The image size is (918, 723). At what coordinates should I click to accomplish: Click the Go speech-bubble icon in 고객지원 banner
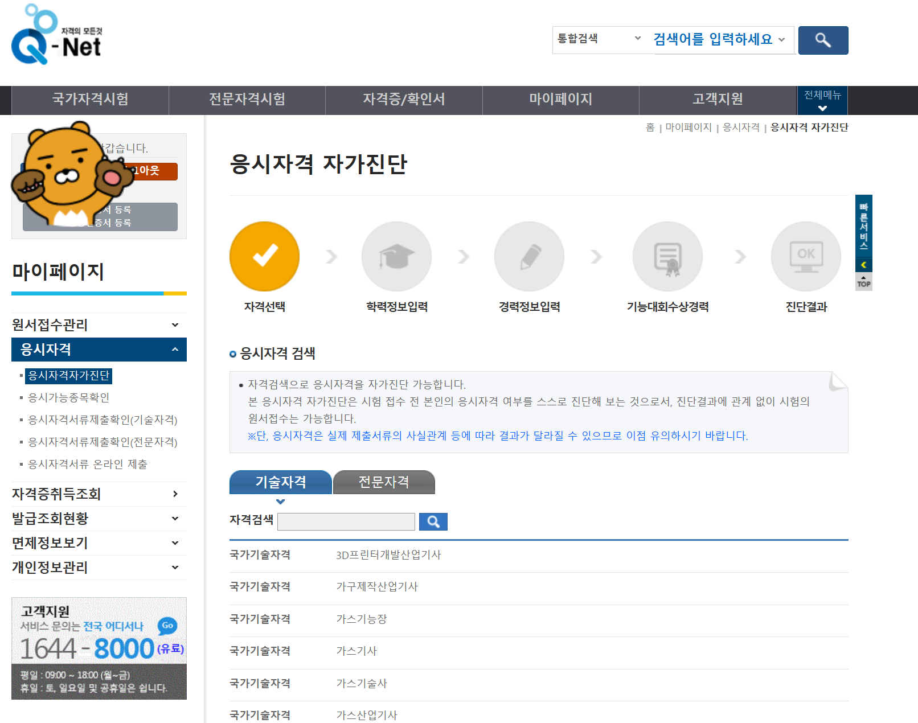click(168, 626)
